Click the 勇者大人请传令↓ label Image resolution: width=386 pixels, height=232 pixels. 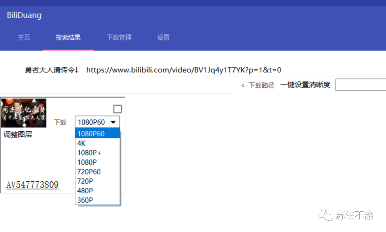(x=52, y=70)
